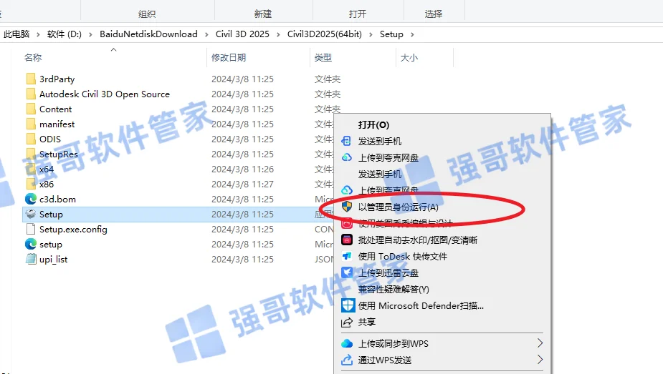Click the phone icon beside first 发送到手机

click(346, 141)
